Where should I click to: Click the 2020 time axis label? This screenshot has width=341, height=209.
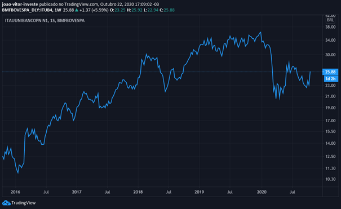[x=262, y=192]
